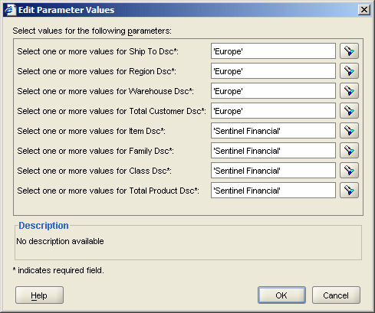Open value picker for Region Dsc

pos(349,71)
